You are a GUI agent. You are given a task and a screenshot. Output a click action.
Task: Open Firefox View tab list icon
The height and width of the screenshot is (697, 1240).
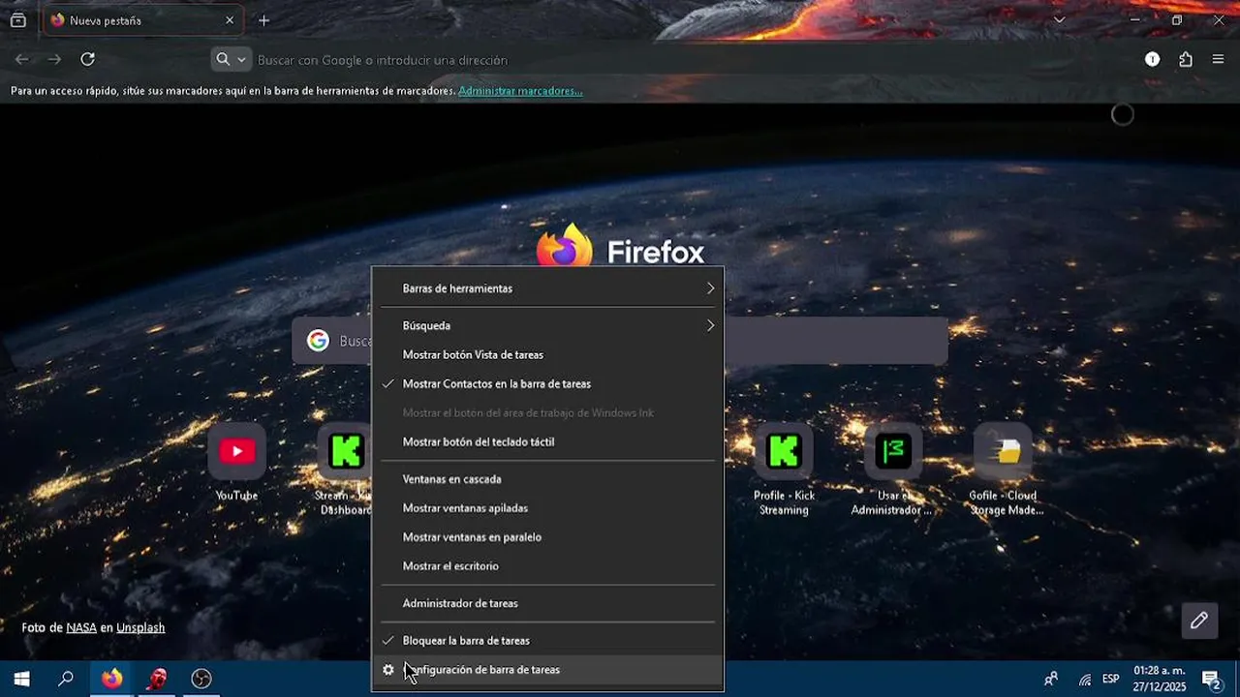click(17, 20)
